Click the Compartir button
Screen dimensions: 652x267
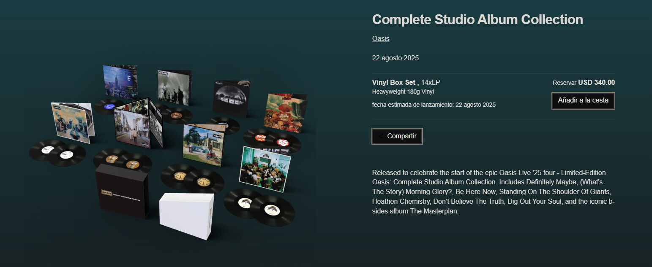[x=397, y=136]
